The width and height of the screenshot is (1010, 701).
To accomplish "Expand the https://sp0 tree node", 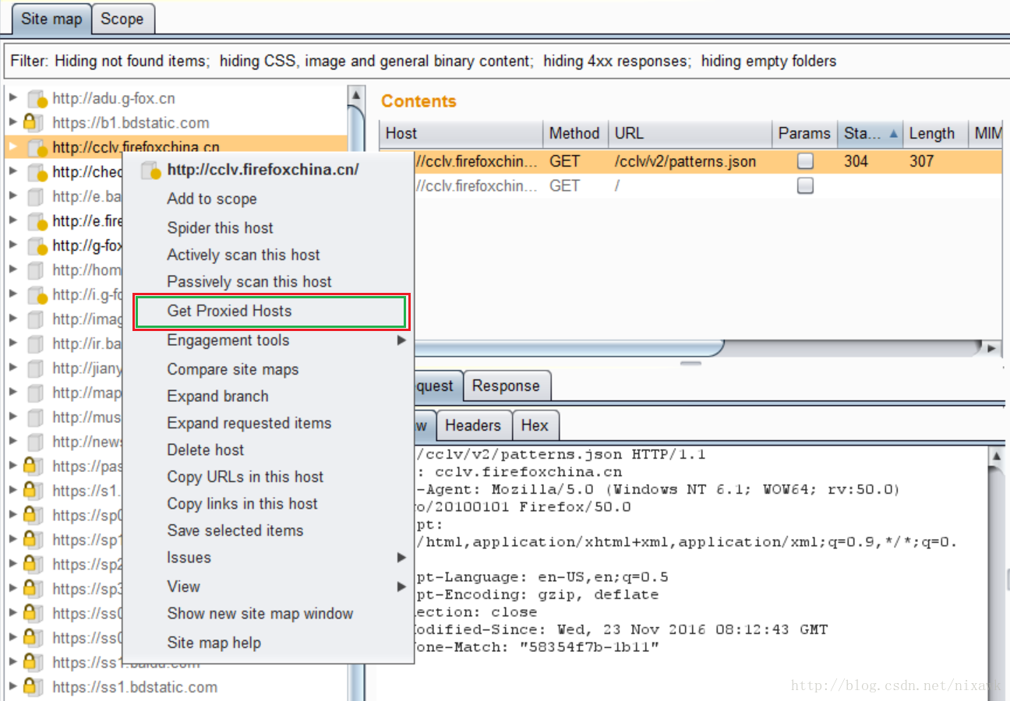I will tap(12, 515).
